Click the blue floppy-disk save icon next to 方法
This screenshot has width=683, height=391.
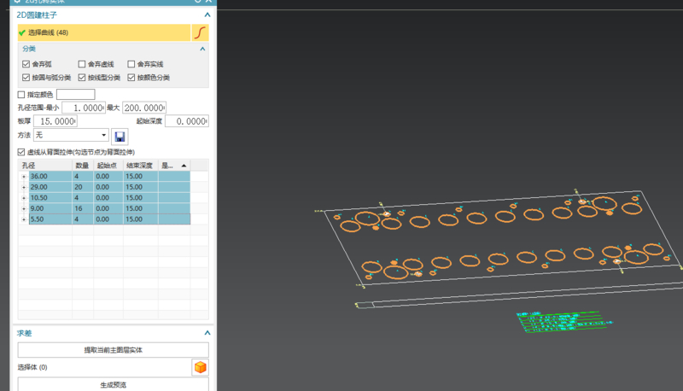(x=120, y=137)
